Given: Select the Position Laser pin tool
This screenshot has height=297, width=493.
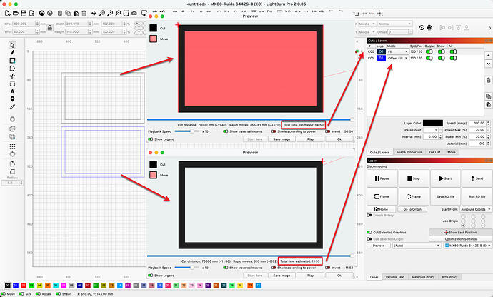Looking at the screenshot, I should [12, 99].
